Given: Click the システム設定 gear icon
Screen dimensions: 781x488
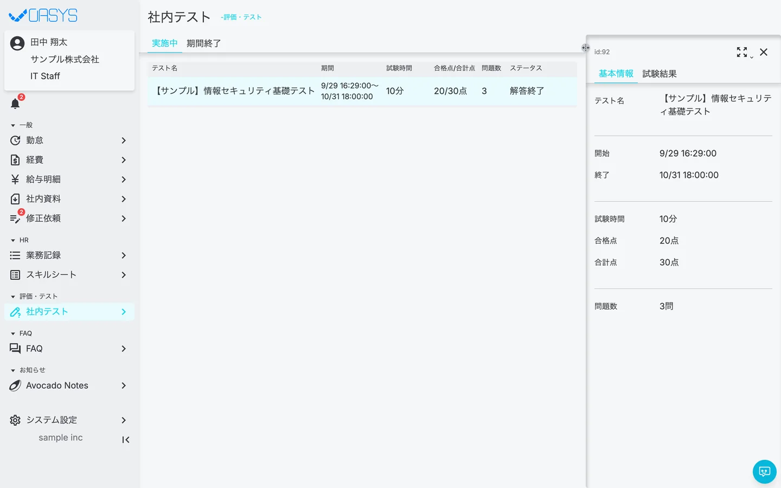Looking at the screenshot, I should [x=15, y=420].
